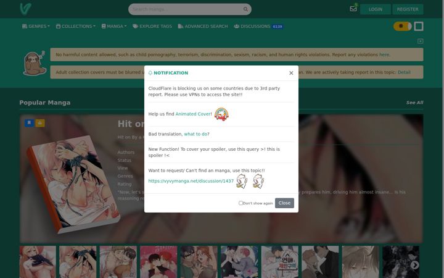
Task: Click the 'Hit on' featured manga title
Action: [x=131, y=124]
